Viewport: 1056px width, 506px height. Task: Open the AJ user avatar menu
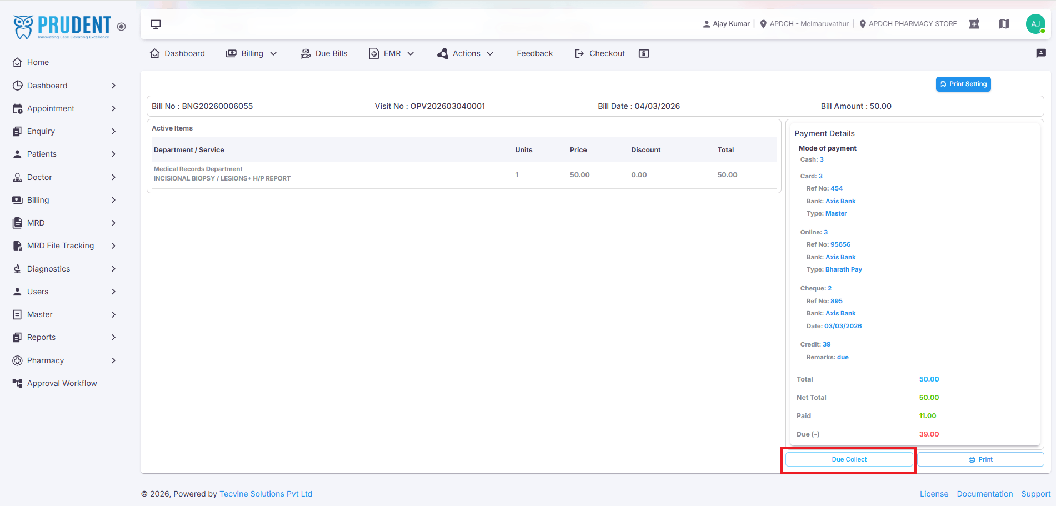tap(1035, 24)
